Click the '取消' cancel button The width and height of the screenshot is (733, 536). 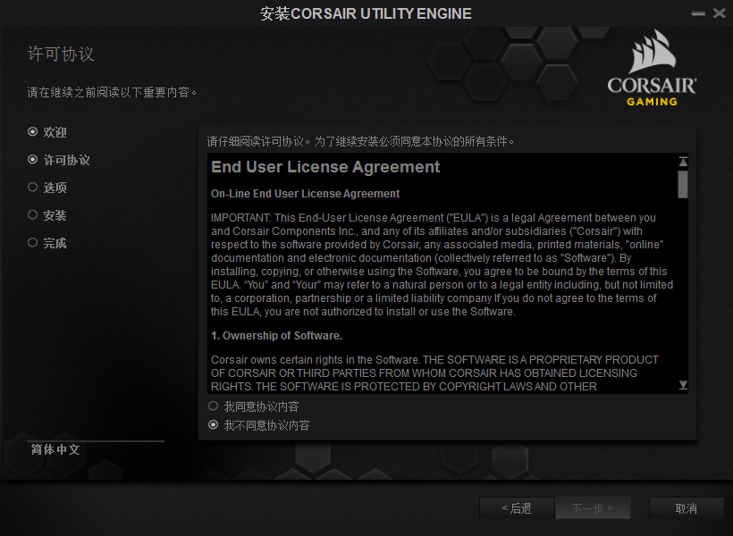point(687,508)
